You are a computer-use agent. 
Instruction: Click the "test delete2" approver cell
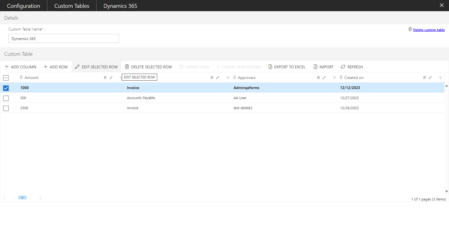click(x=243, y=108)
